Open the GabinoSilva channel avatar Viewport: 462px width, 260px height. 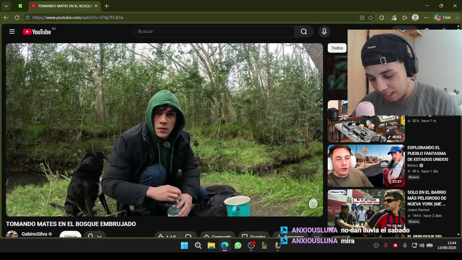[x=12, y=234]
